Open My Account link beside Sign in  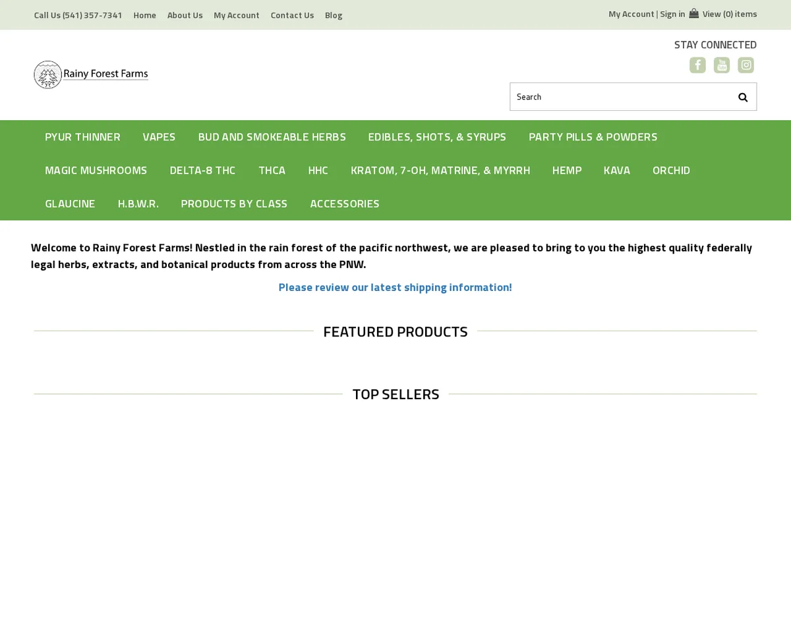coord(631,14)
